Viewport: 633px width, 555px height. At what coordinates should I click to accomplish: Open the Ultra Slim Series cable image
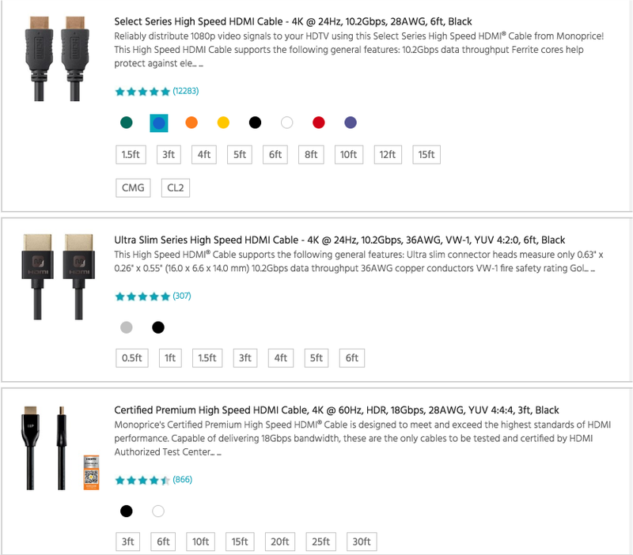[58, 277]
